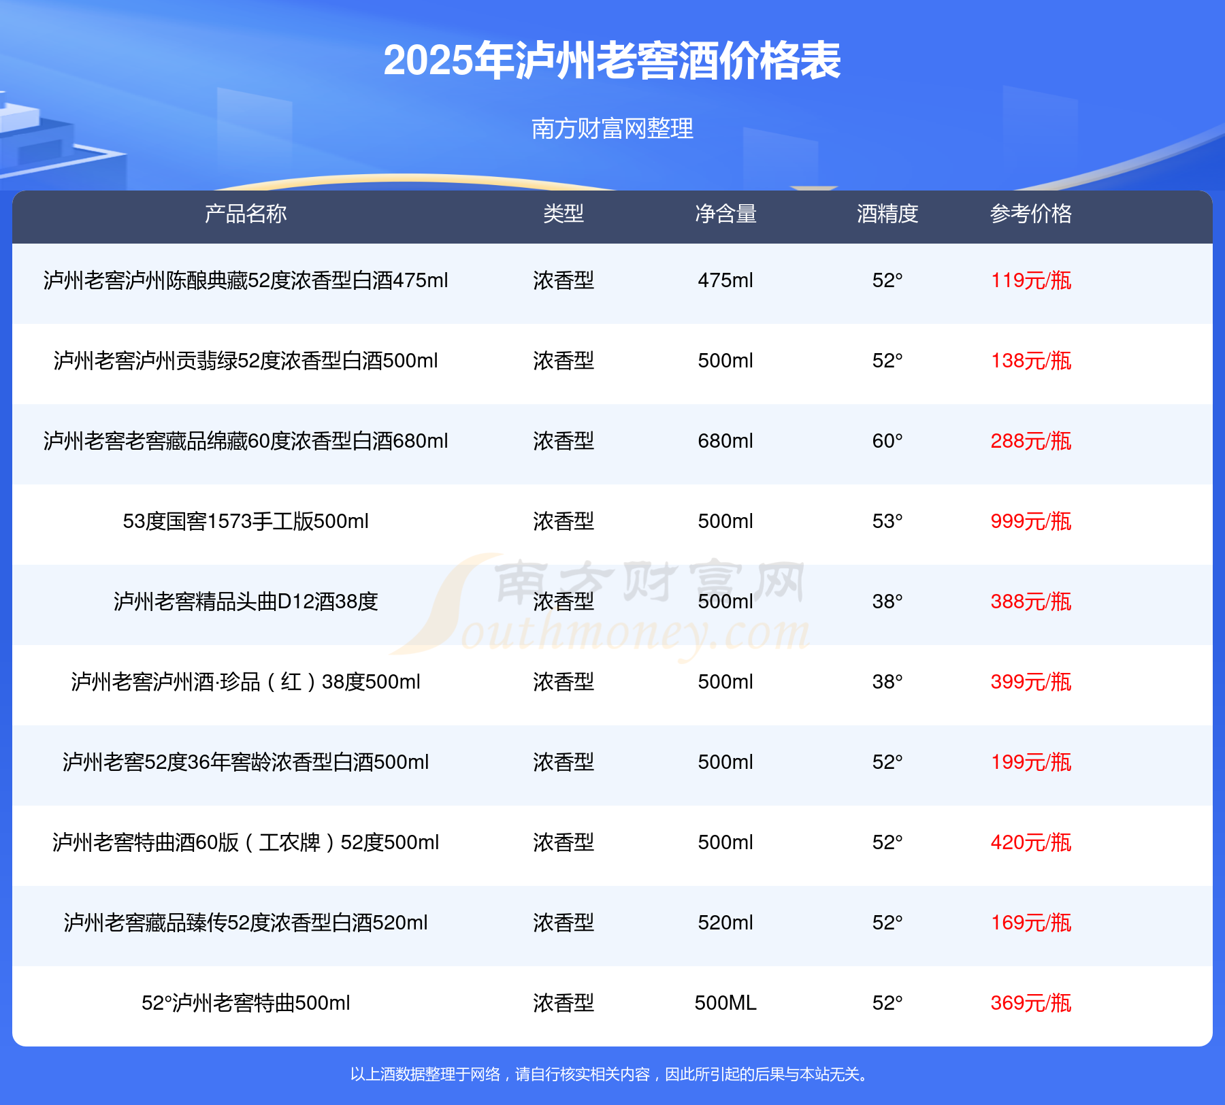Viewport: 1225px width, 1105px height.
Task: Click the price "138元/瓶"
Action: click(x=1031, y=361)
